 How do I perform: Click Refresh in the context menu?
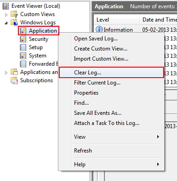(x=111, y=151)
